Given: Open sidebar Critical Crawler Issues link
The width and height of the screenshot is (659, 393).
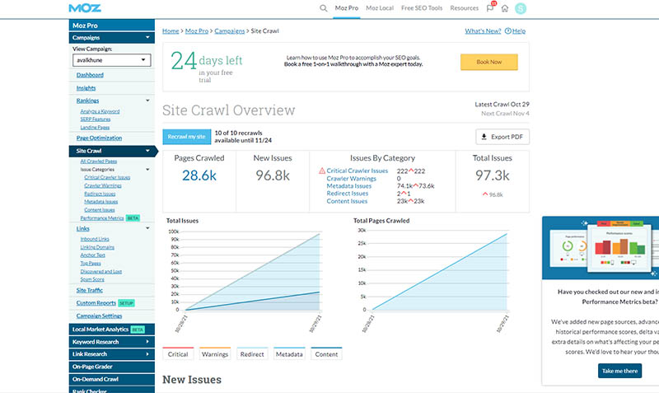Looking at the screenshot, I should (107, 177).
